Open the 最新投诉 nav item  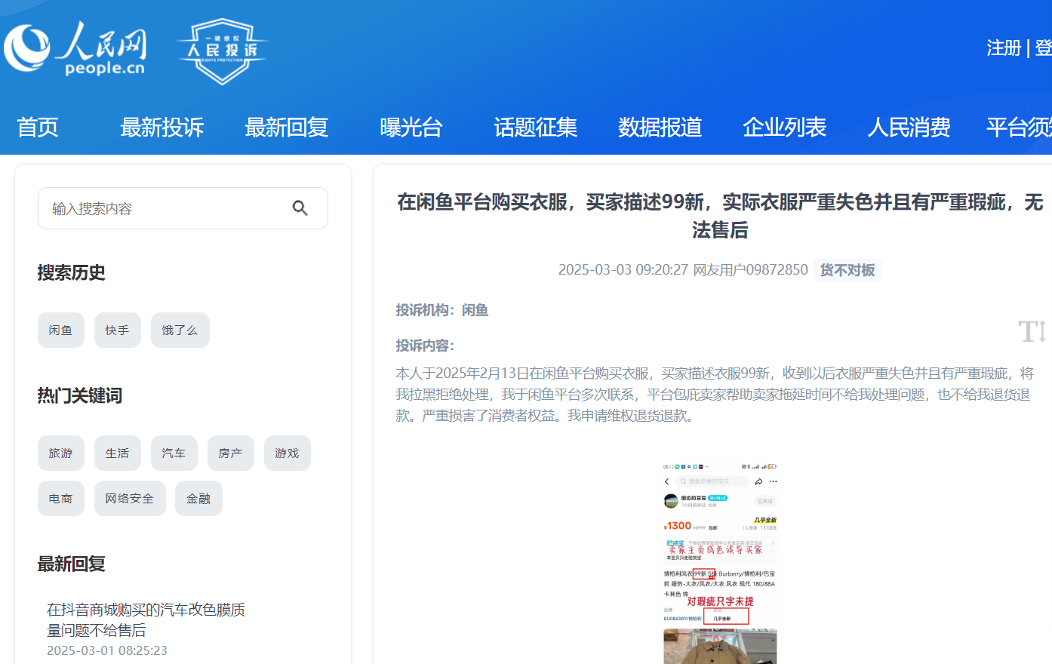coord(162,128)
